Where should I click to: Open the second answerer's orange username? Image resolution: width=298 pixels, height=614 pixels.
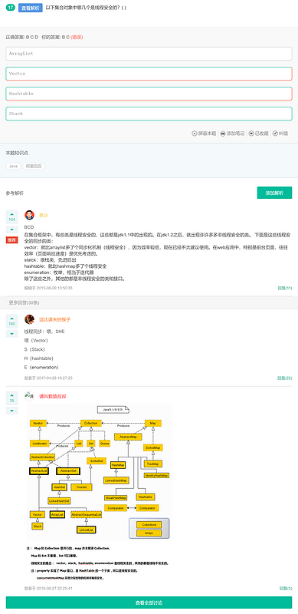54,319
